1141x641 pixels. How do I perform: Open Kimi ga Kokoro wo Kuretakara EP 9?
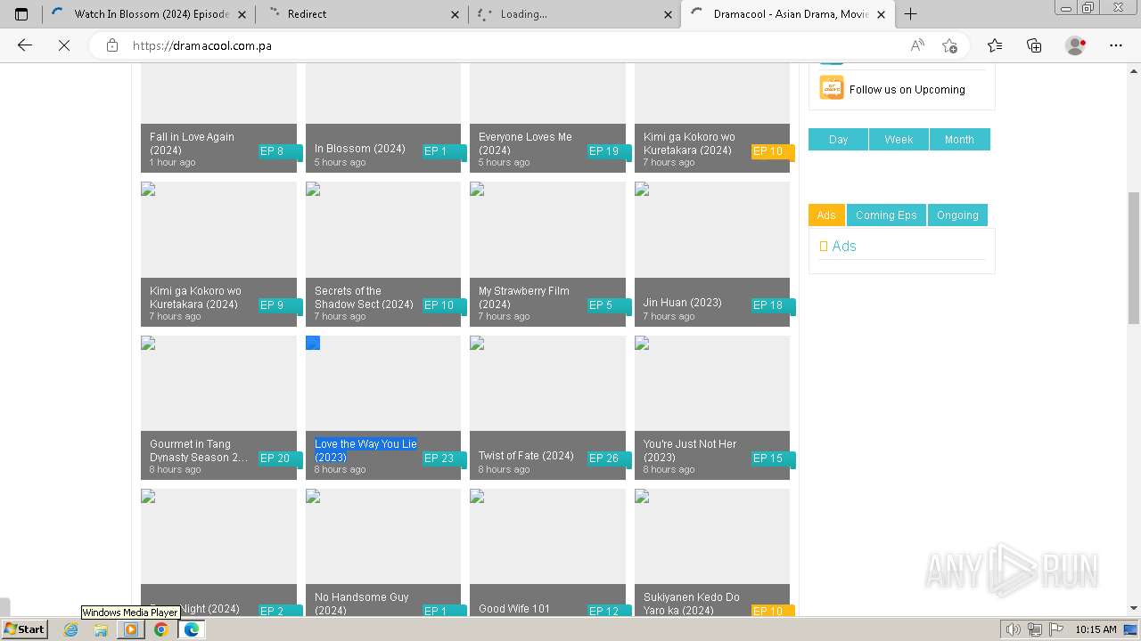(x=195, y=297)
